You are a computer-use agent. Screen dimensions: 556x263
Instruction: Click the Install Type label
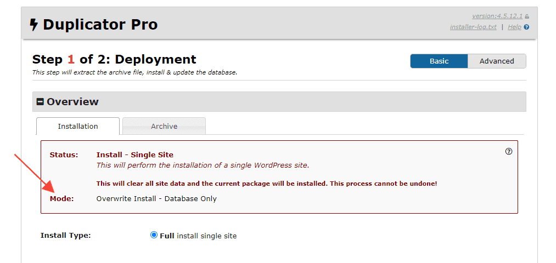66,236
